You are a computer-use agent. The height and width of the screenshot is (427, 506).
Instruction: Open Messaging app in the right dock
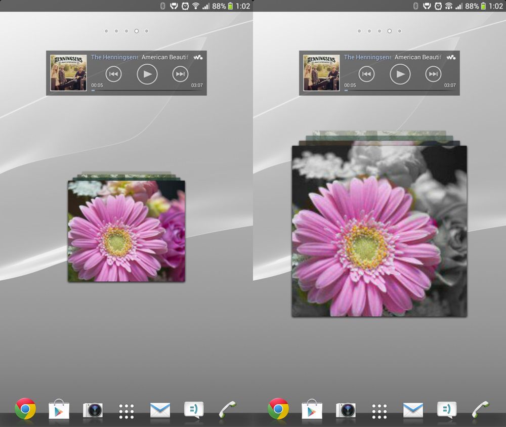[x=447, y=410]
